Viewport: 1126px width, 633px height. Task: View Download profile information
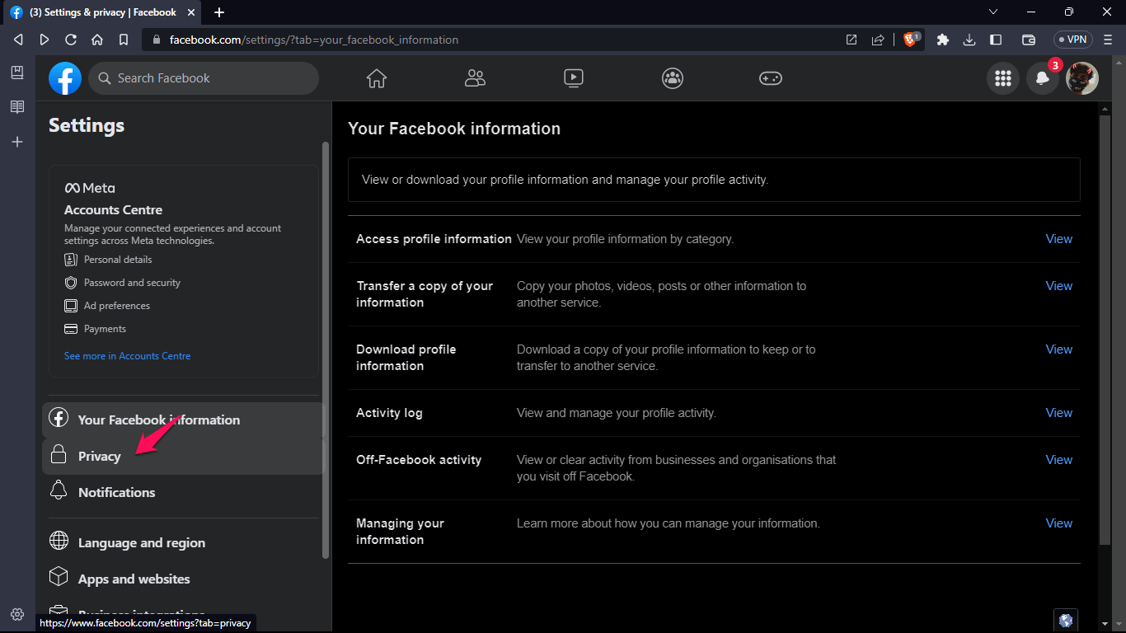click(1059, 349)
